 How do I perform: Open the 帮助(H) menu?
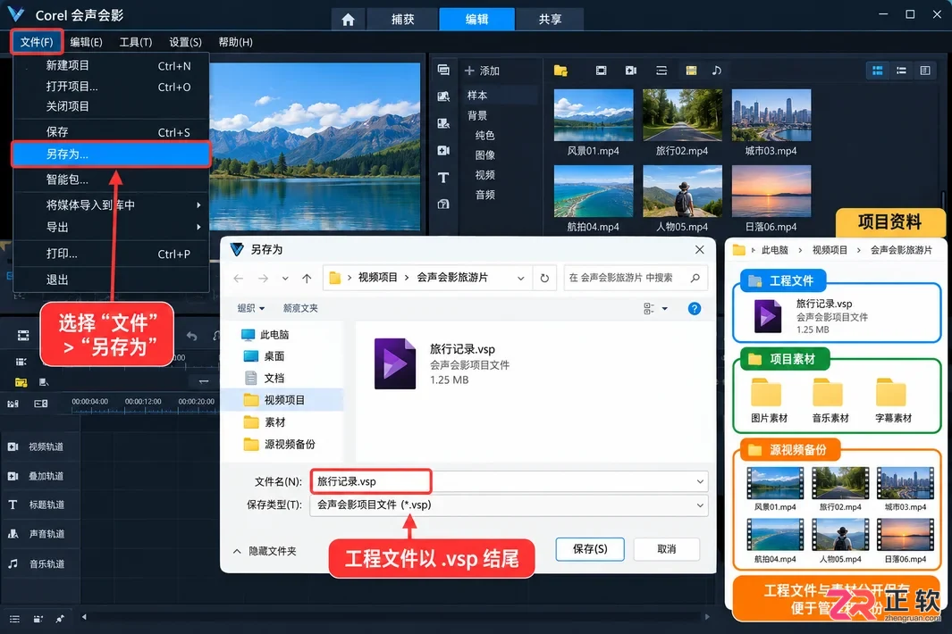point(236,42)
